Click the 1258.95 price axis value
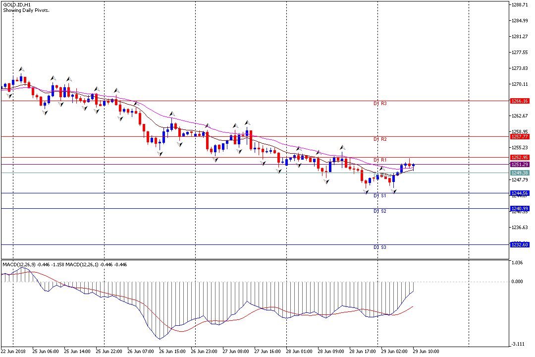The image size is (535, 357). click(x=520, y=131)
